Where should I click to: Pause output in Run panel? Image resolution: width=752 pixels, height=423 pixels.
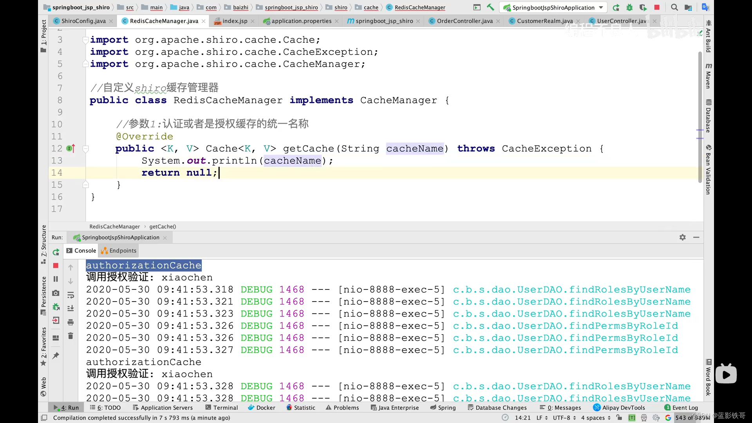click(56, 279)
